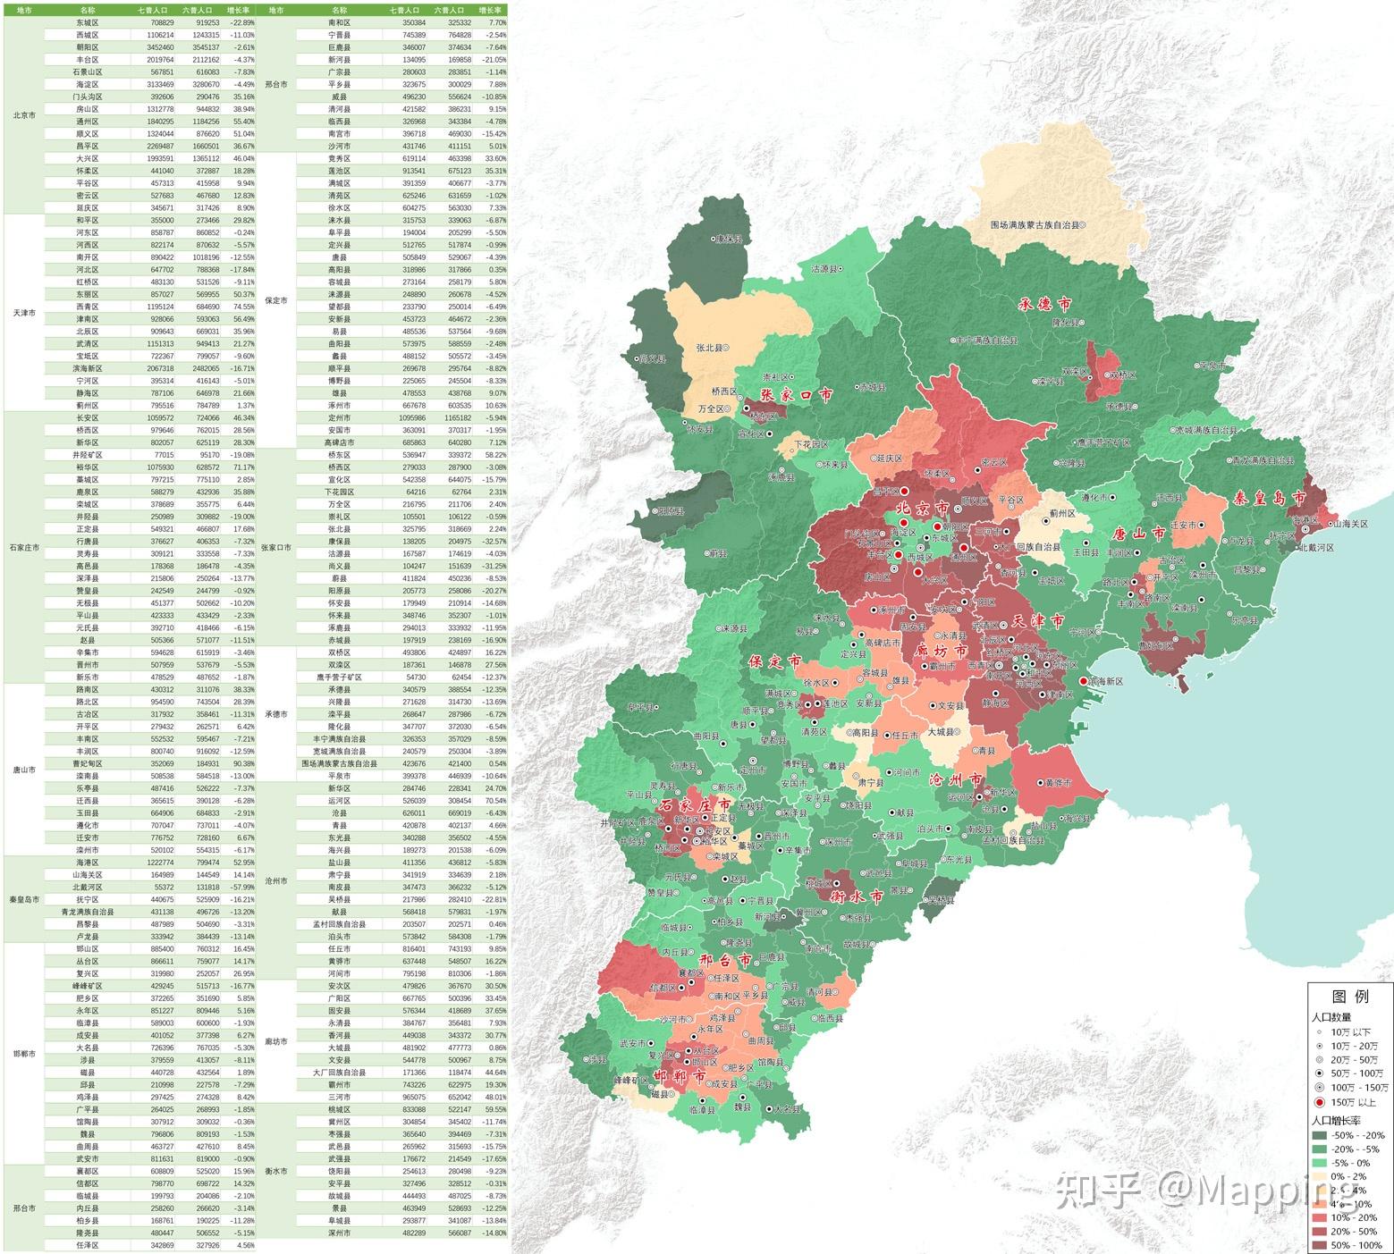The width and height of the screenshot is (1394, 1254).
Task: Click the 人口增长率 legend heading
Action: tap(1336, 1121)
